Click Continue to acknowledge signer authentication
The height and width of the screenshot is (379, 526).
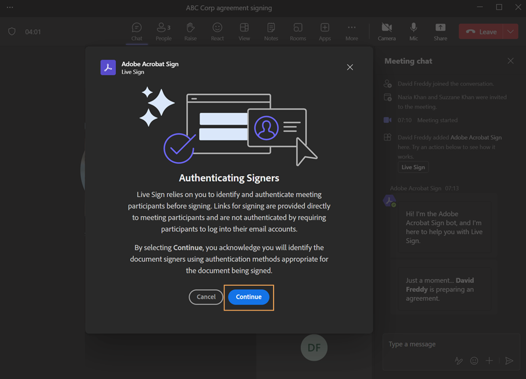(248, 297)
